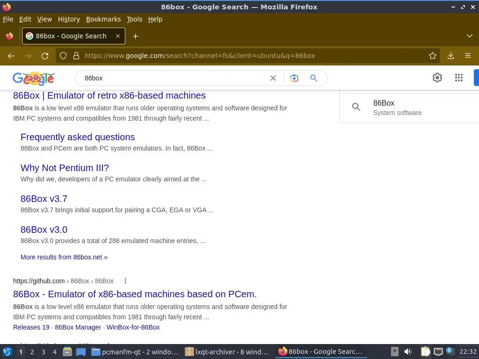Select the 86box - Google Search tab
This screenshot has height=359, width=479.
click(x=73, y=36)
